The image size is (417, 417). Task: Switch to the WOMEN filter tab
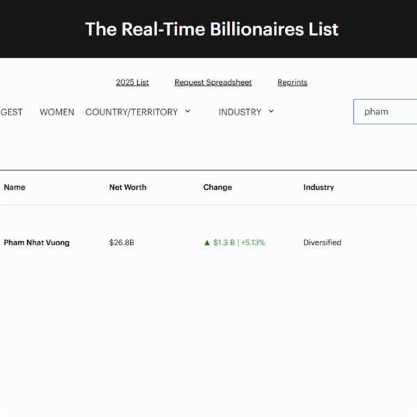[57, 112]
